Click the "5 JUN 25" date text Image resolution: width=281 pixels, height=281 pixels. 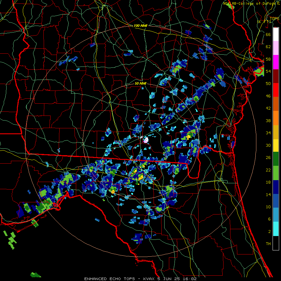point(169,279)
